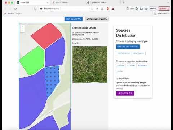Click the image ID text
The height and width of the screenshot is (130, 173).
coord(85,34)
